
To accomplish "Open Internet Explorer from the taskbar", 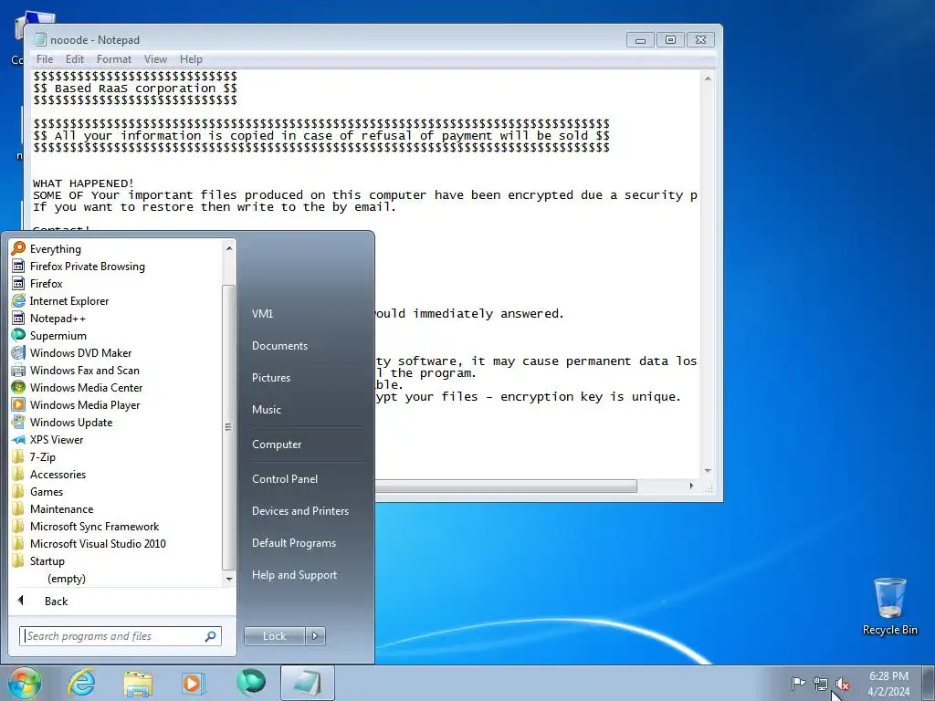I will point(81,683).
